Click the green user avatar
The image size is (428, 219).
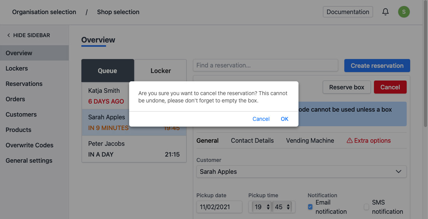[x=403, y=12]
